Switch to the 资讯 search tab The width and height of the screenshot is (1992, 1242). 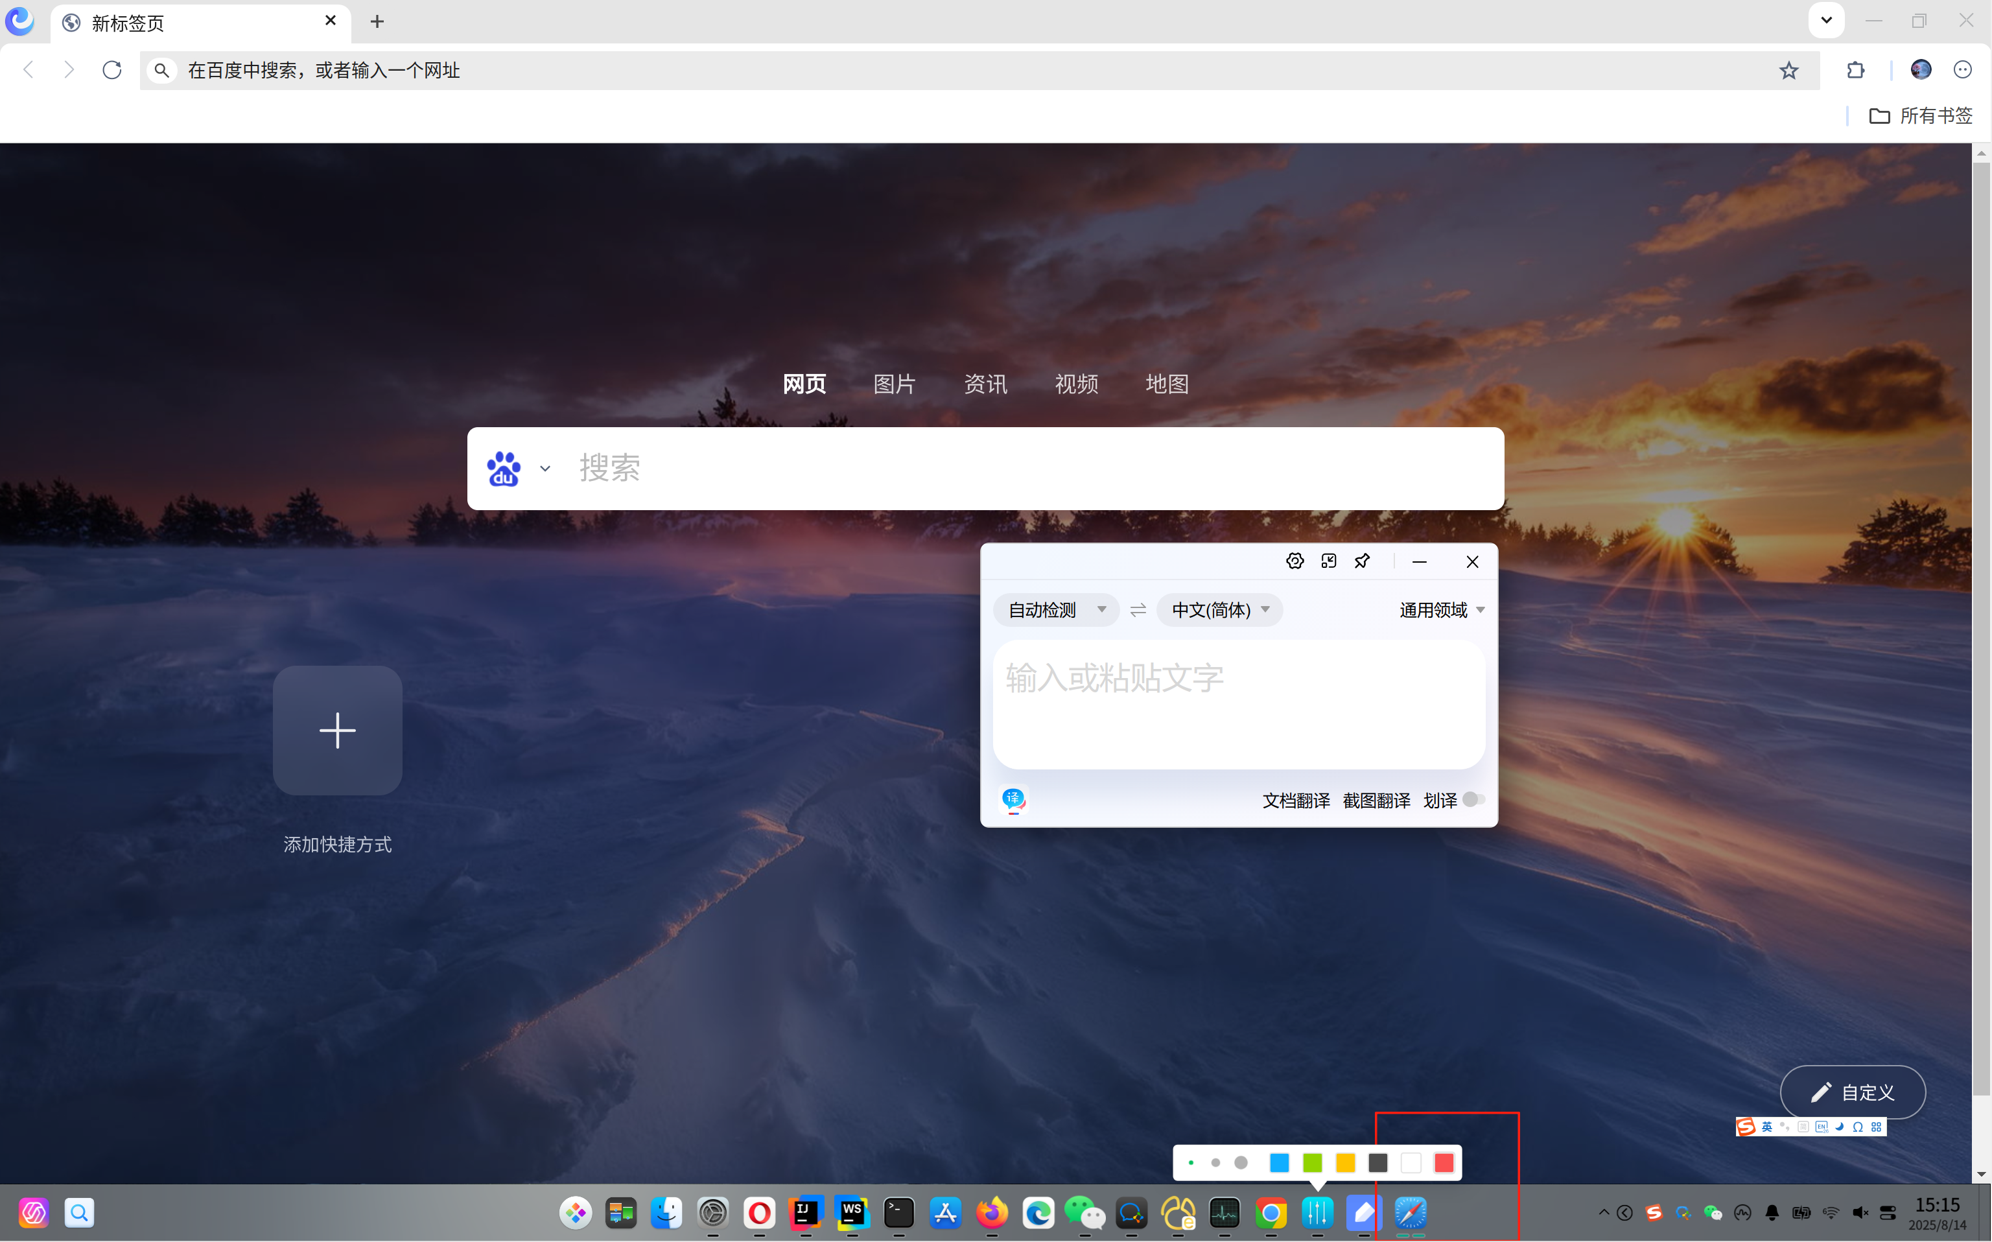pyautogui.click(x=986, y=384)
